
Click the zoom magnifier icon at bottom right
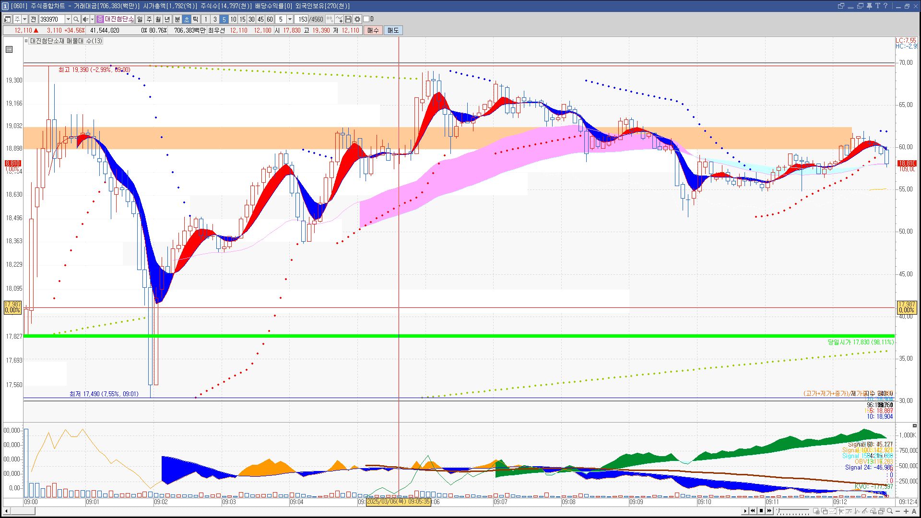point(890,511)
